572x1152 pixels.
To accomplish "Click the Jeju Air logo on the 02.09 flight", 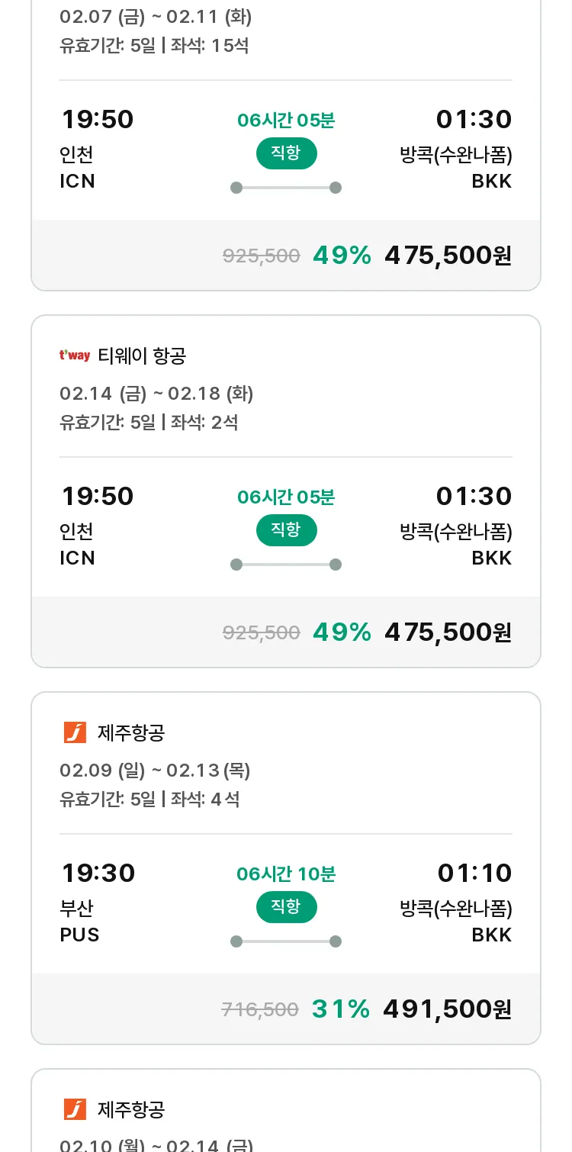I will coord(75,732).
